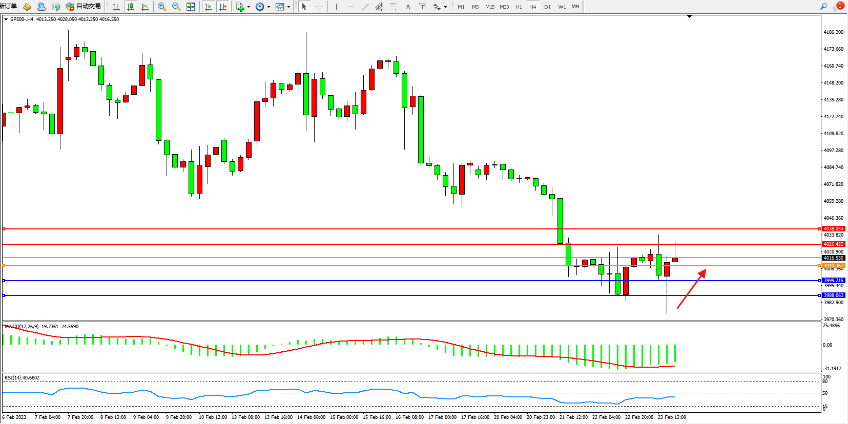Switch chart to candlestick mode
The width and height of the screenshot is (848, 424).
coord(131,7)
